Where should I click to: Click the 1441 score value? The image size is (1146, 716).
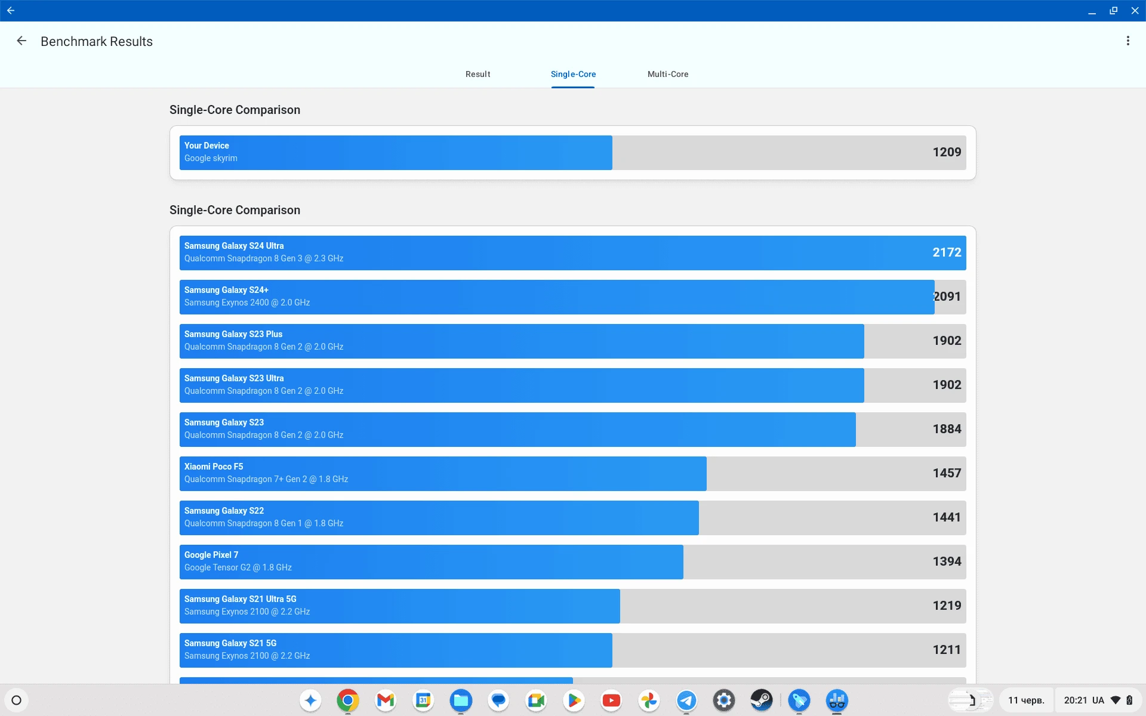point(947,517)
